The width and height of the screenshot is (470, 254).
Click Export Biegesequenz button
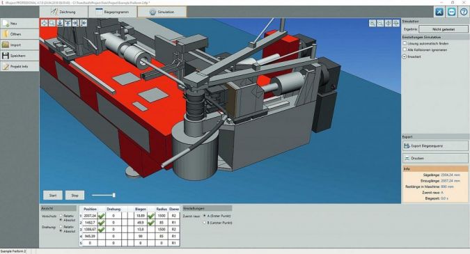[x=435, y=146]
